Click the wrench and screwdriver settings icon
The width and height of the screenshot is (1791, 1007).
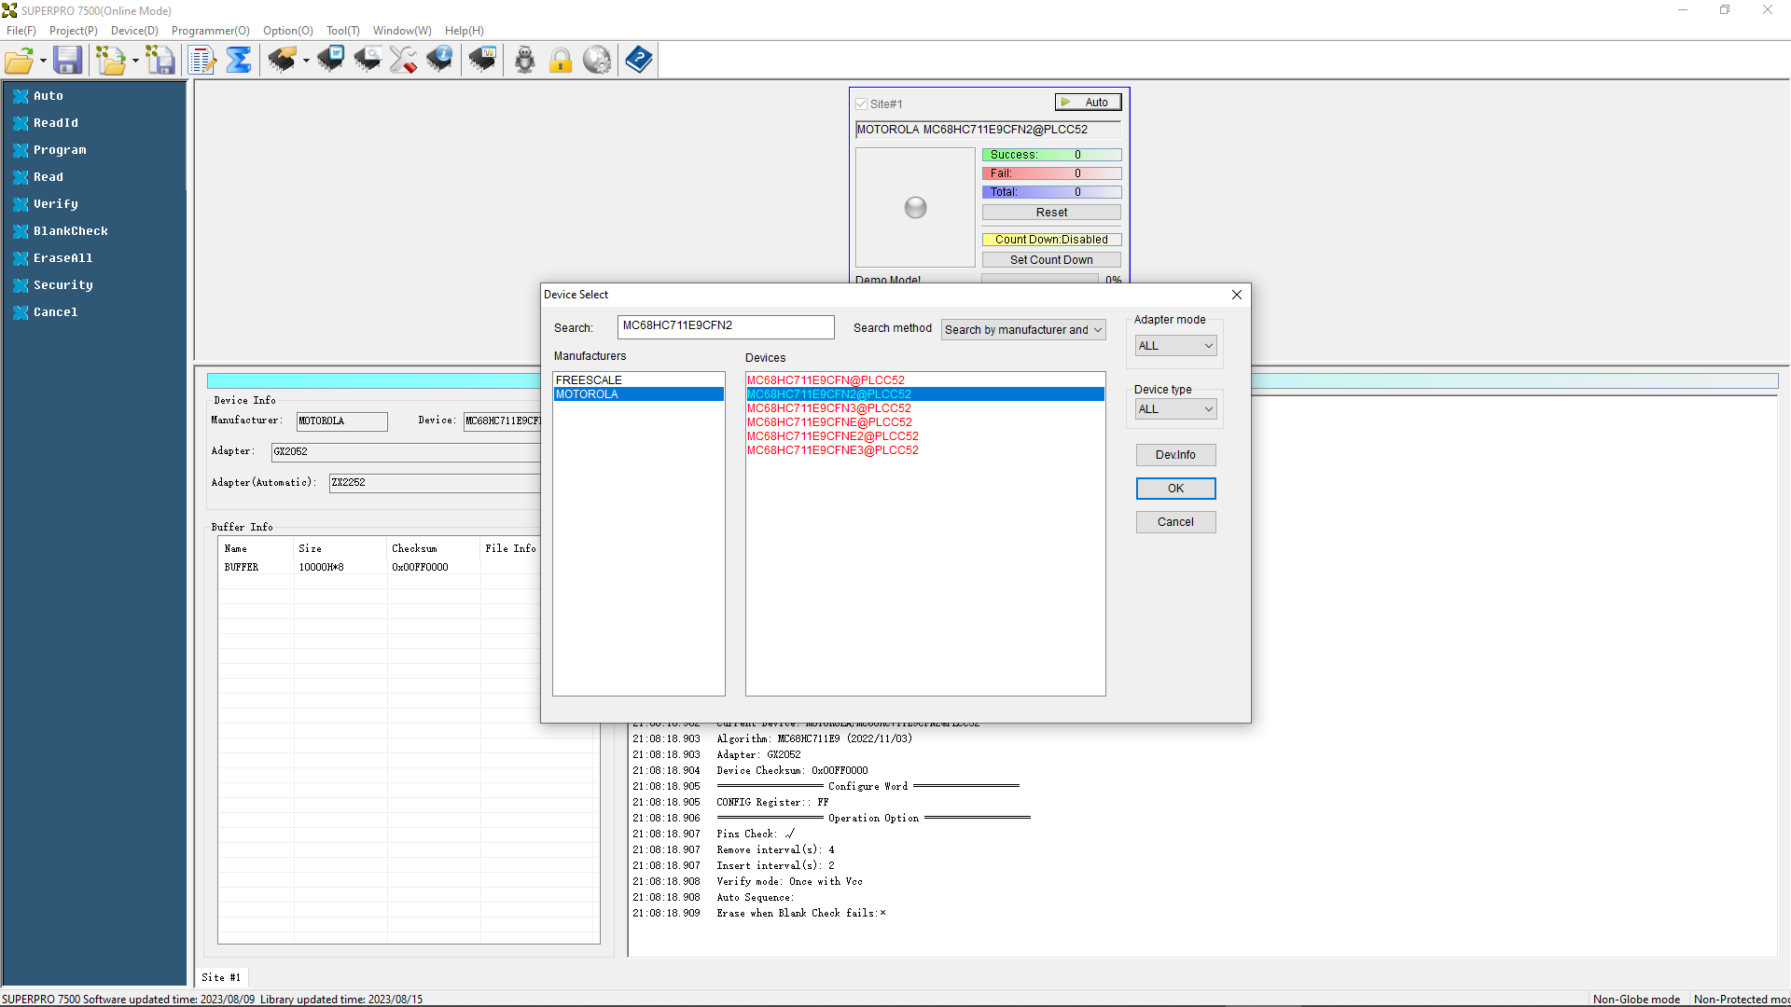(403, 61)
